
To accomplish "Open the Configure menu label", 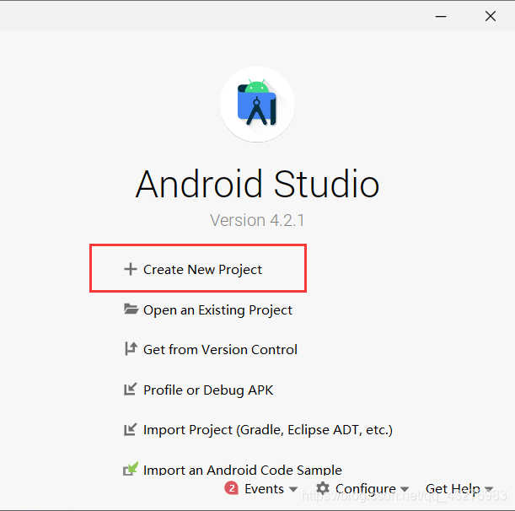I will point(366,489).
